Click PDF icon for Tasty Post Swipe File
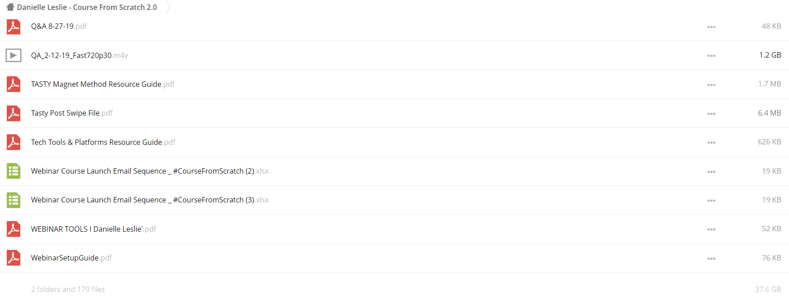The image size is (789, 305). pos(14,113)
